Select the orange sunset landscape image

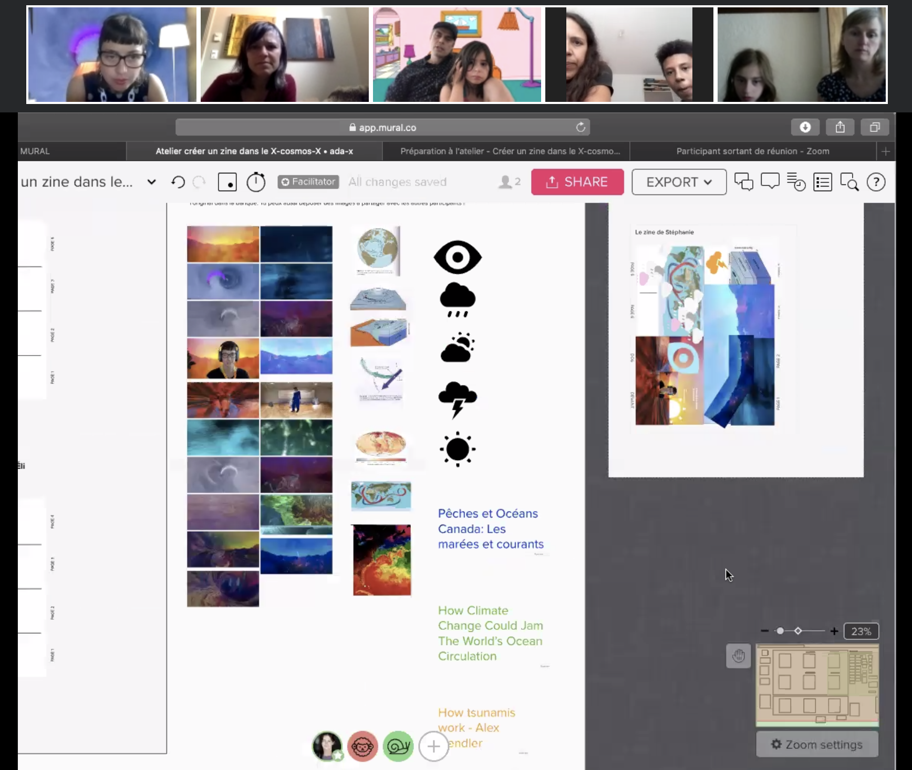(x=223, y=244)
